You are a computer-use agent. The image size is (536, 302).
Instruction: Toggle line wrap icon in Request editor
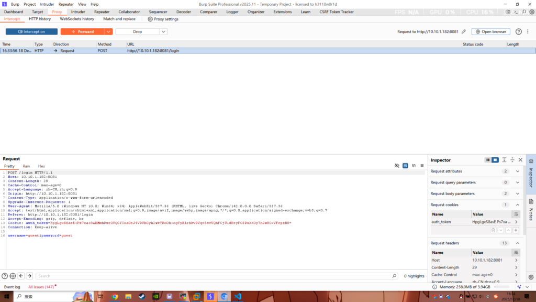[x=405, y=166]
